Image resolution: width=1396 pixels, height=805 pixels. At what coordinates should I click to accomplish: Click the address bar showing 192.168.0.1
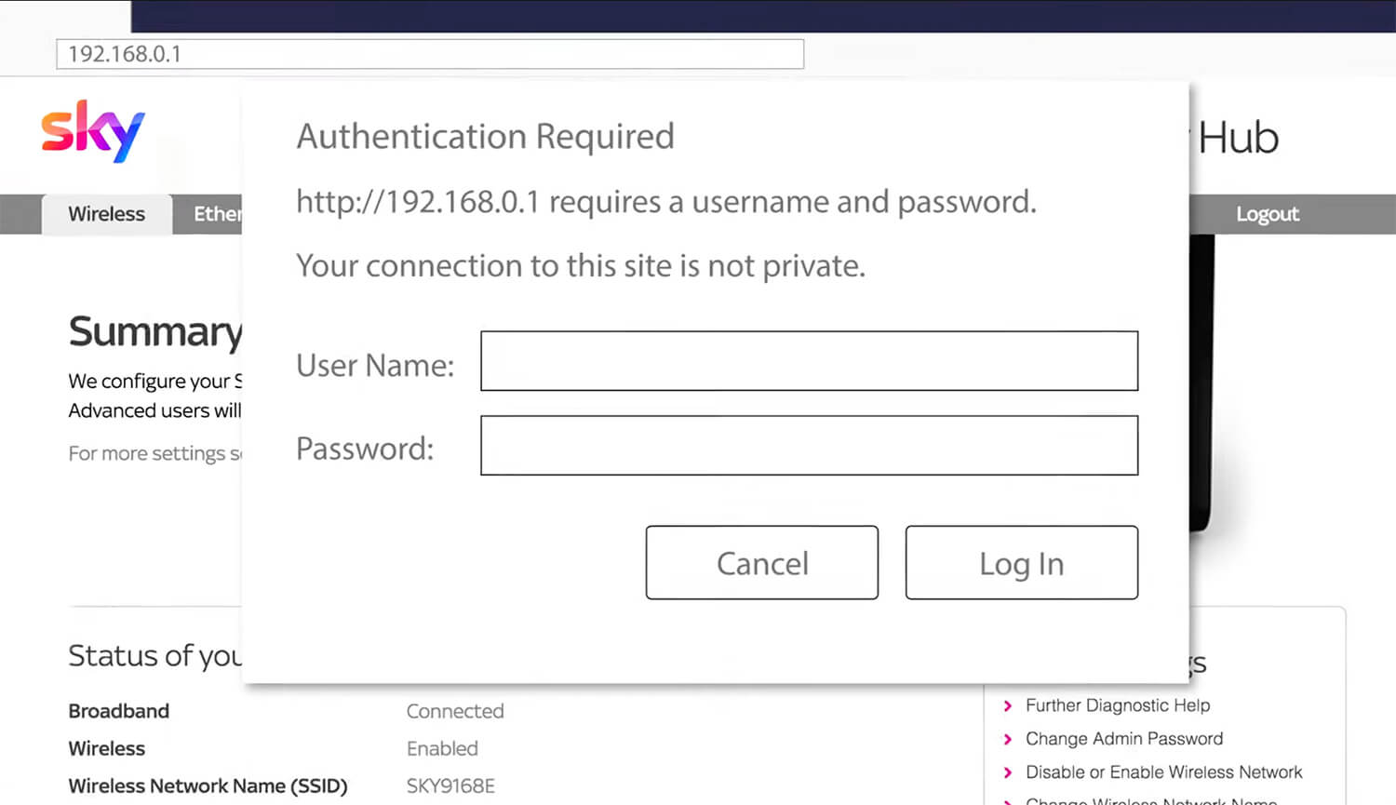(x=430, y=54)
